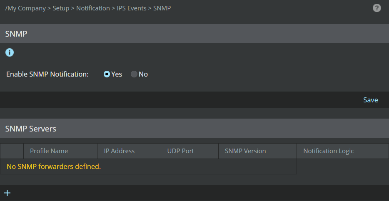The height and width of the screenshot is (201, 389).
Task: Click the No SNMP forwarders defined row
Action: point(148,166)
